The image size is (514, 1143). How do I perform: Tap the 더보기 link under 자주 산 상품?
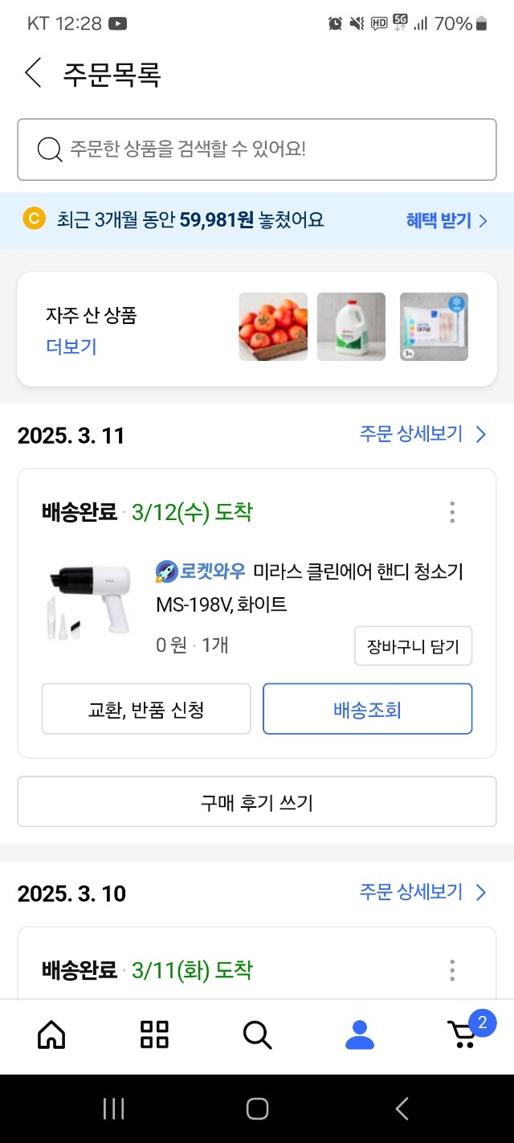coord(71,346)
